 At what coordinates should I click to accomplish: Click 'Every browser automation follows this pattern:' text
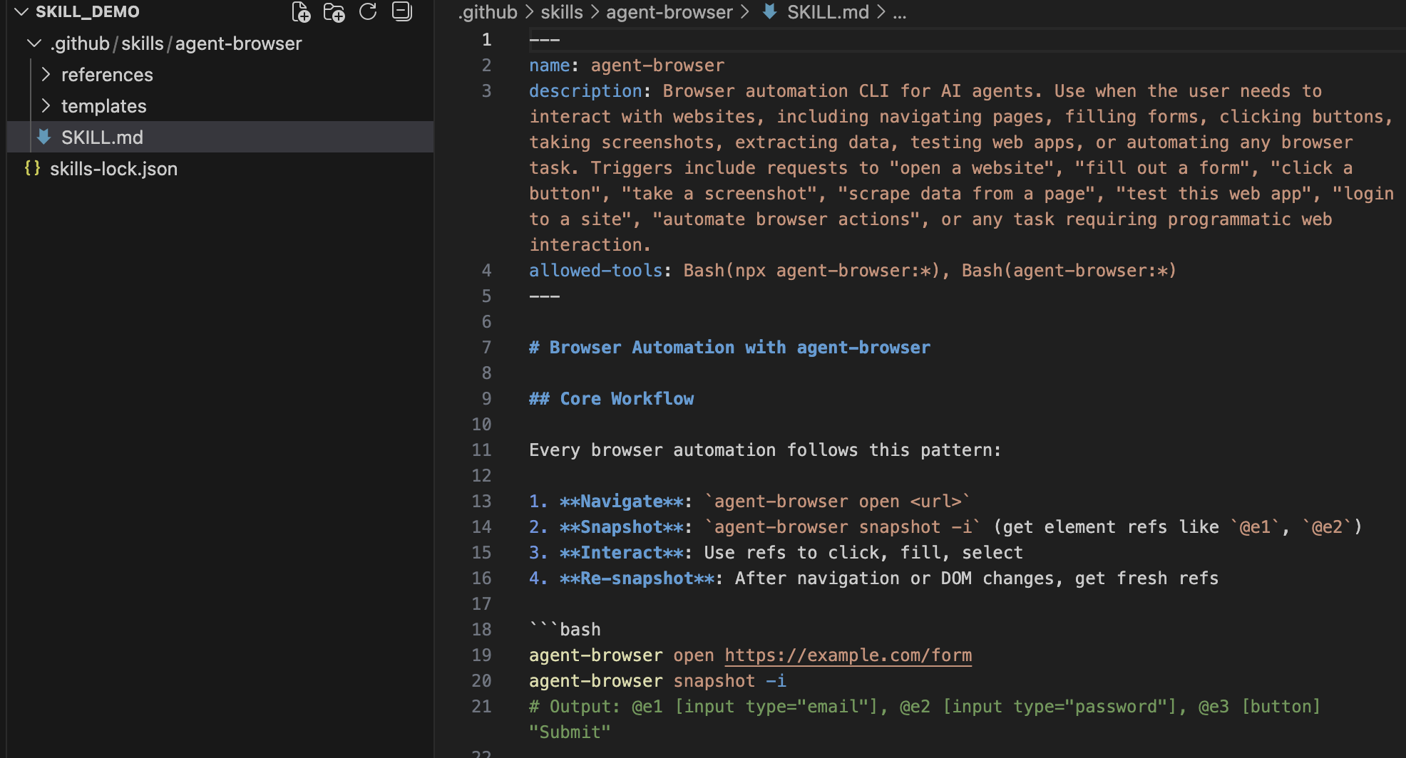[x=765, y=450]
